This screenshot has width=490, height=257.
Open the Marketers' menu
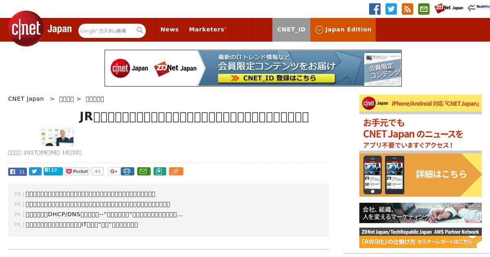(207, 29)
